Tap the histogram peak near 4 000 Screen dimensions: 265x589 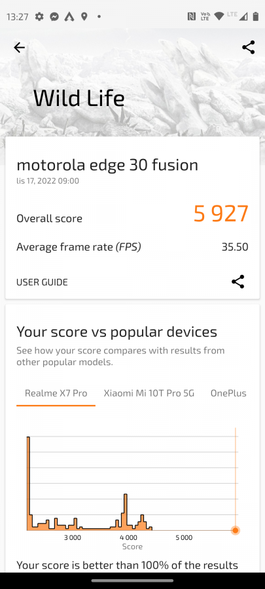[x=126, y=512]
